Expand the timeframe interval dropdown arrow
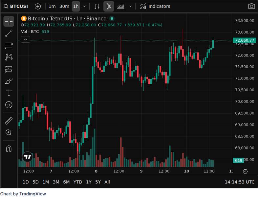This screenshot has height=197, width=258. pos(84,7)
